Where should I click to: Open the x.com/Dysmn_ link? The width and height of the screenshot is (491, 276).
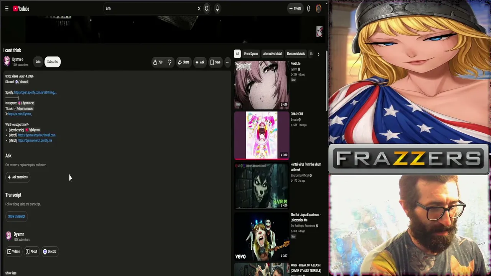click(20, 114)
